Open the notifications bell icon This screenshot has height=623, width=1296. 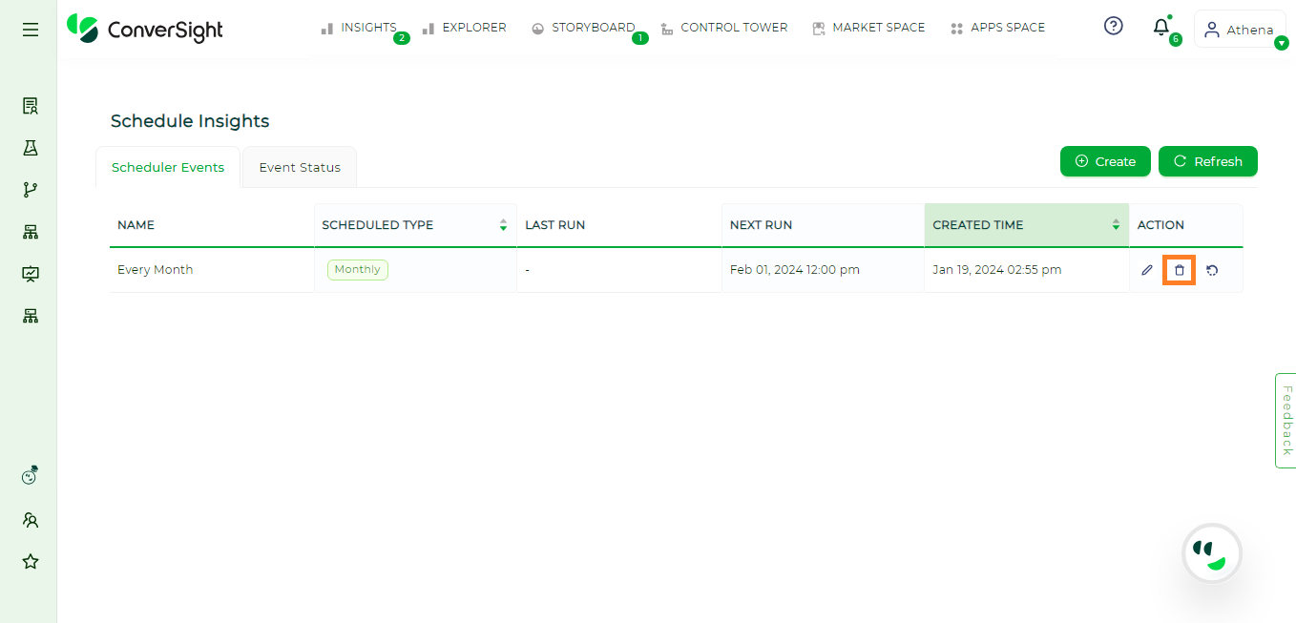click(x=1161, y=27)
